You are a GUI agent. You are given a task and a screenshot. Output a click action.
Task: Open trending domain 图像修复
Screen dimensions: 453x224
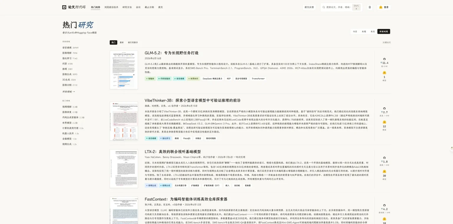click(x=70, y=112)
